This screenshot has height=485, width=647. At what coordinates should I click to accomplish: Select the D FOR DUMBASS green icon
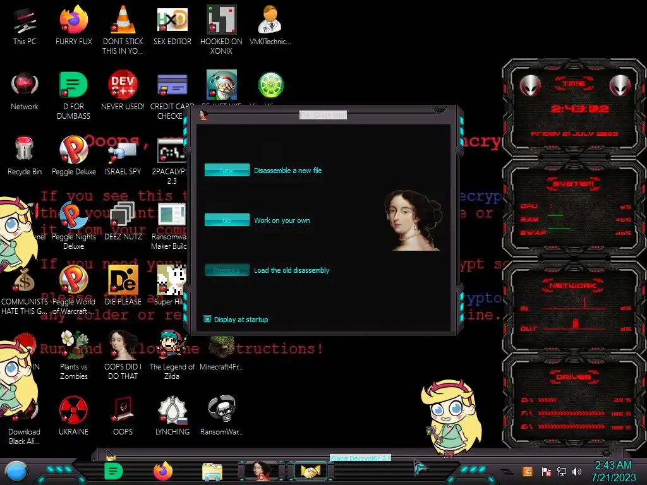click(x=73, y=95)
